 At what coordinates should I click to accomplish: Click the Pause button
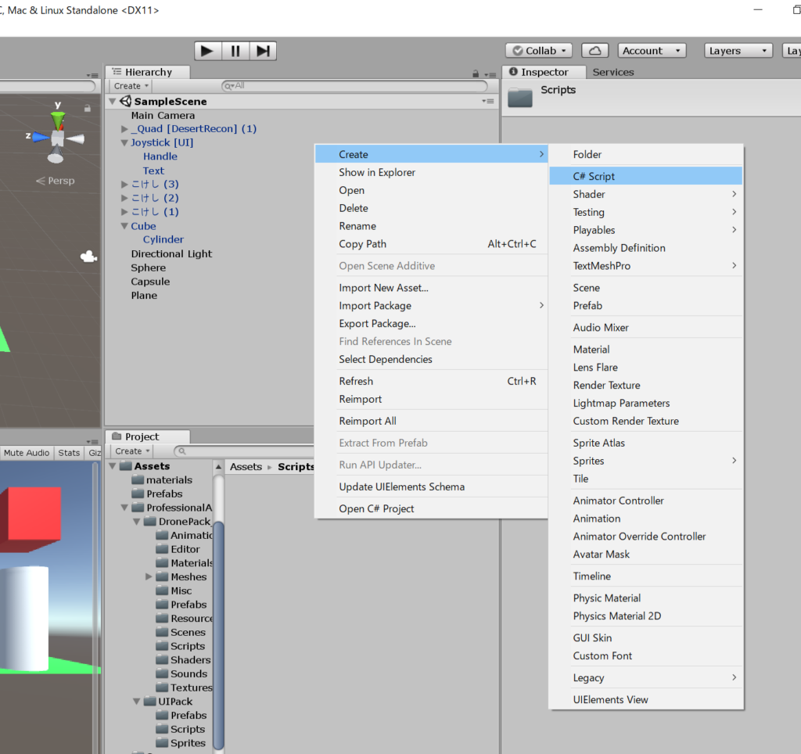[235, 51]
